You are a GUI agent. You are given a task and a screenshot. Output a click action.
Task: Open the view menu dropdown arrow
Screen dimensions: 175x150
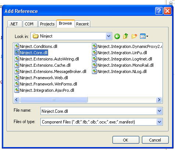(x=147, y=36)
